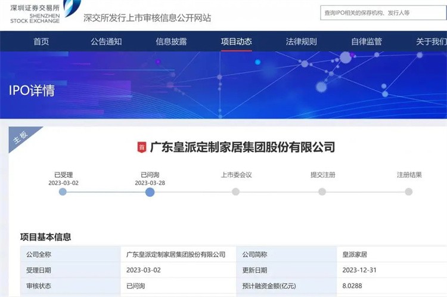Open 法律规则 in navigation
The image size is (447, 297).
click(x=302, y=42)
